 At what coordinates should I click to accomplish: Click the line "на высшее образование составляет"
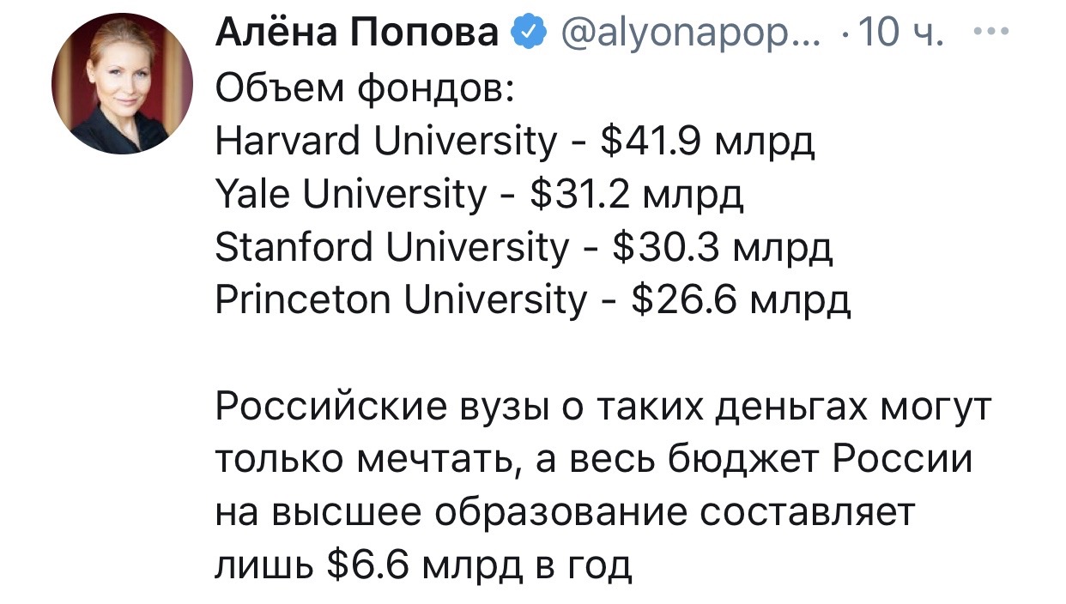pyautogui.click(x=564, y=514)
